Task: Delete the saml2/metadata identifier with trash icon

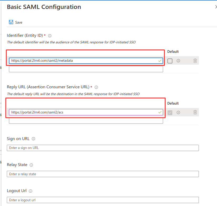Action: coord(195,61)
